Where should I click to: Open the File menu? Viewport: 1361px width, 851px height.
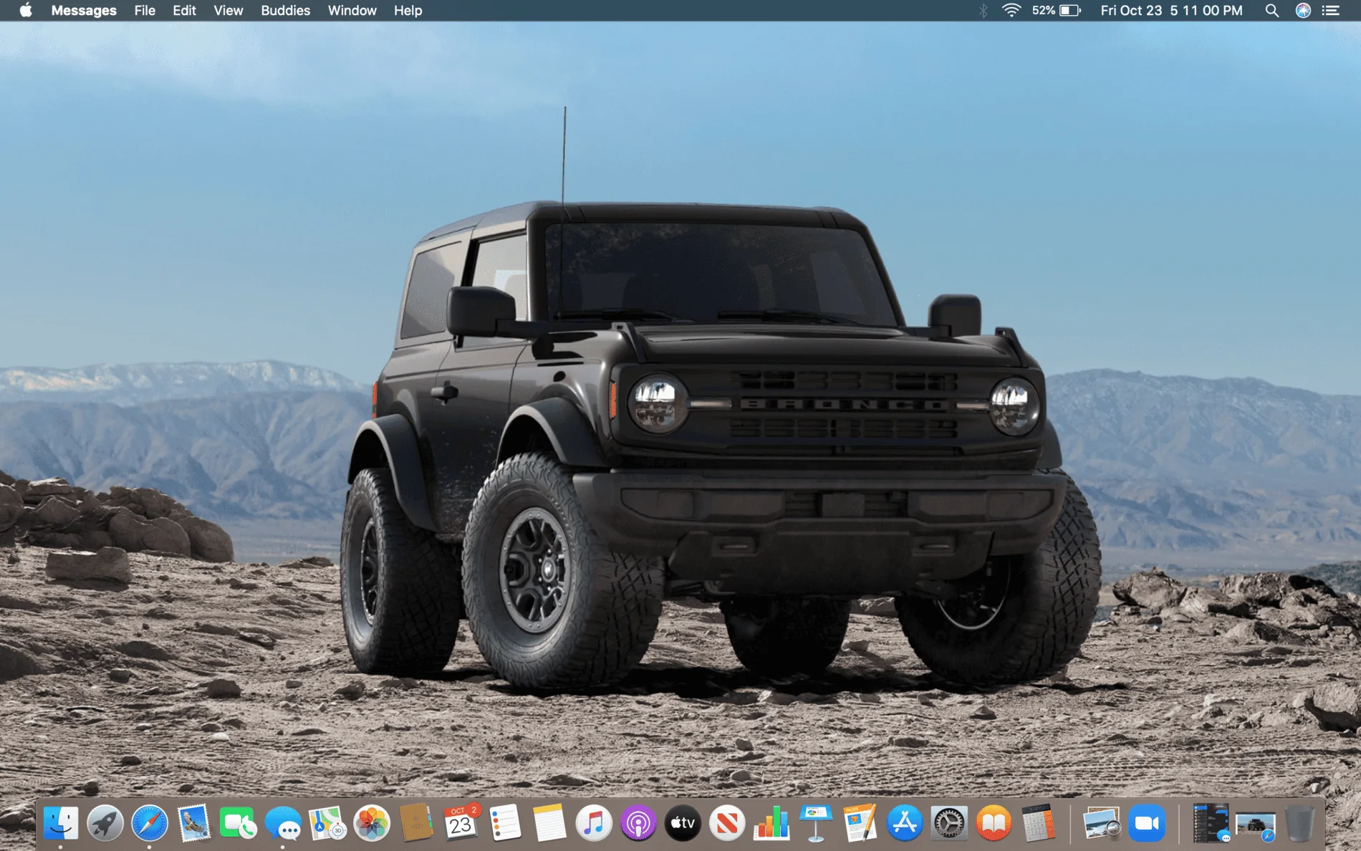point(145,10)
